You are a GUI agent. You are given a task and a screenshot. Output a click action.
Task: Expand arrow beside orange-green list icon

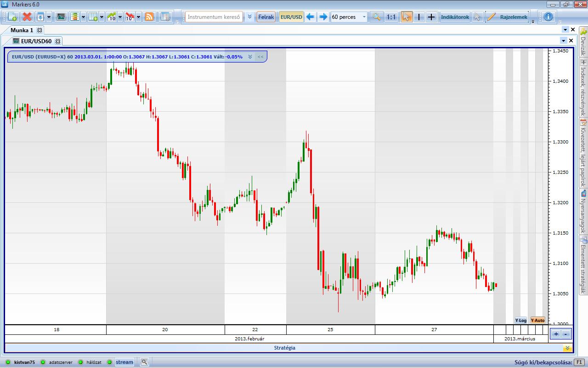point(83,17)
